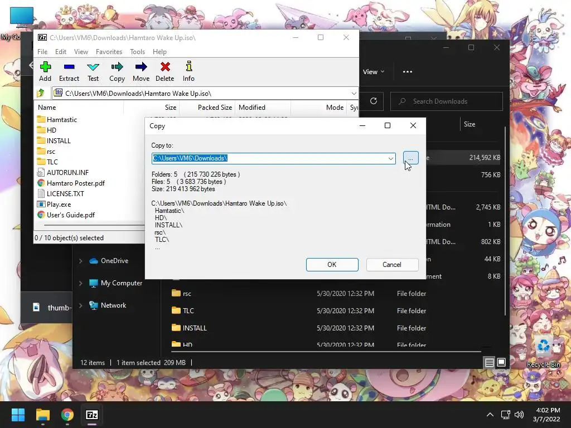Viewport: 571px width, 428px height.
Task: Expand the OneDrive tree node
Action: point(80,261)
